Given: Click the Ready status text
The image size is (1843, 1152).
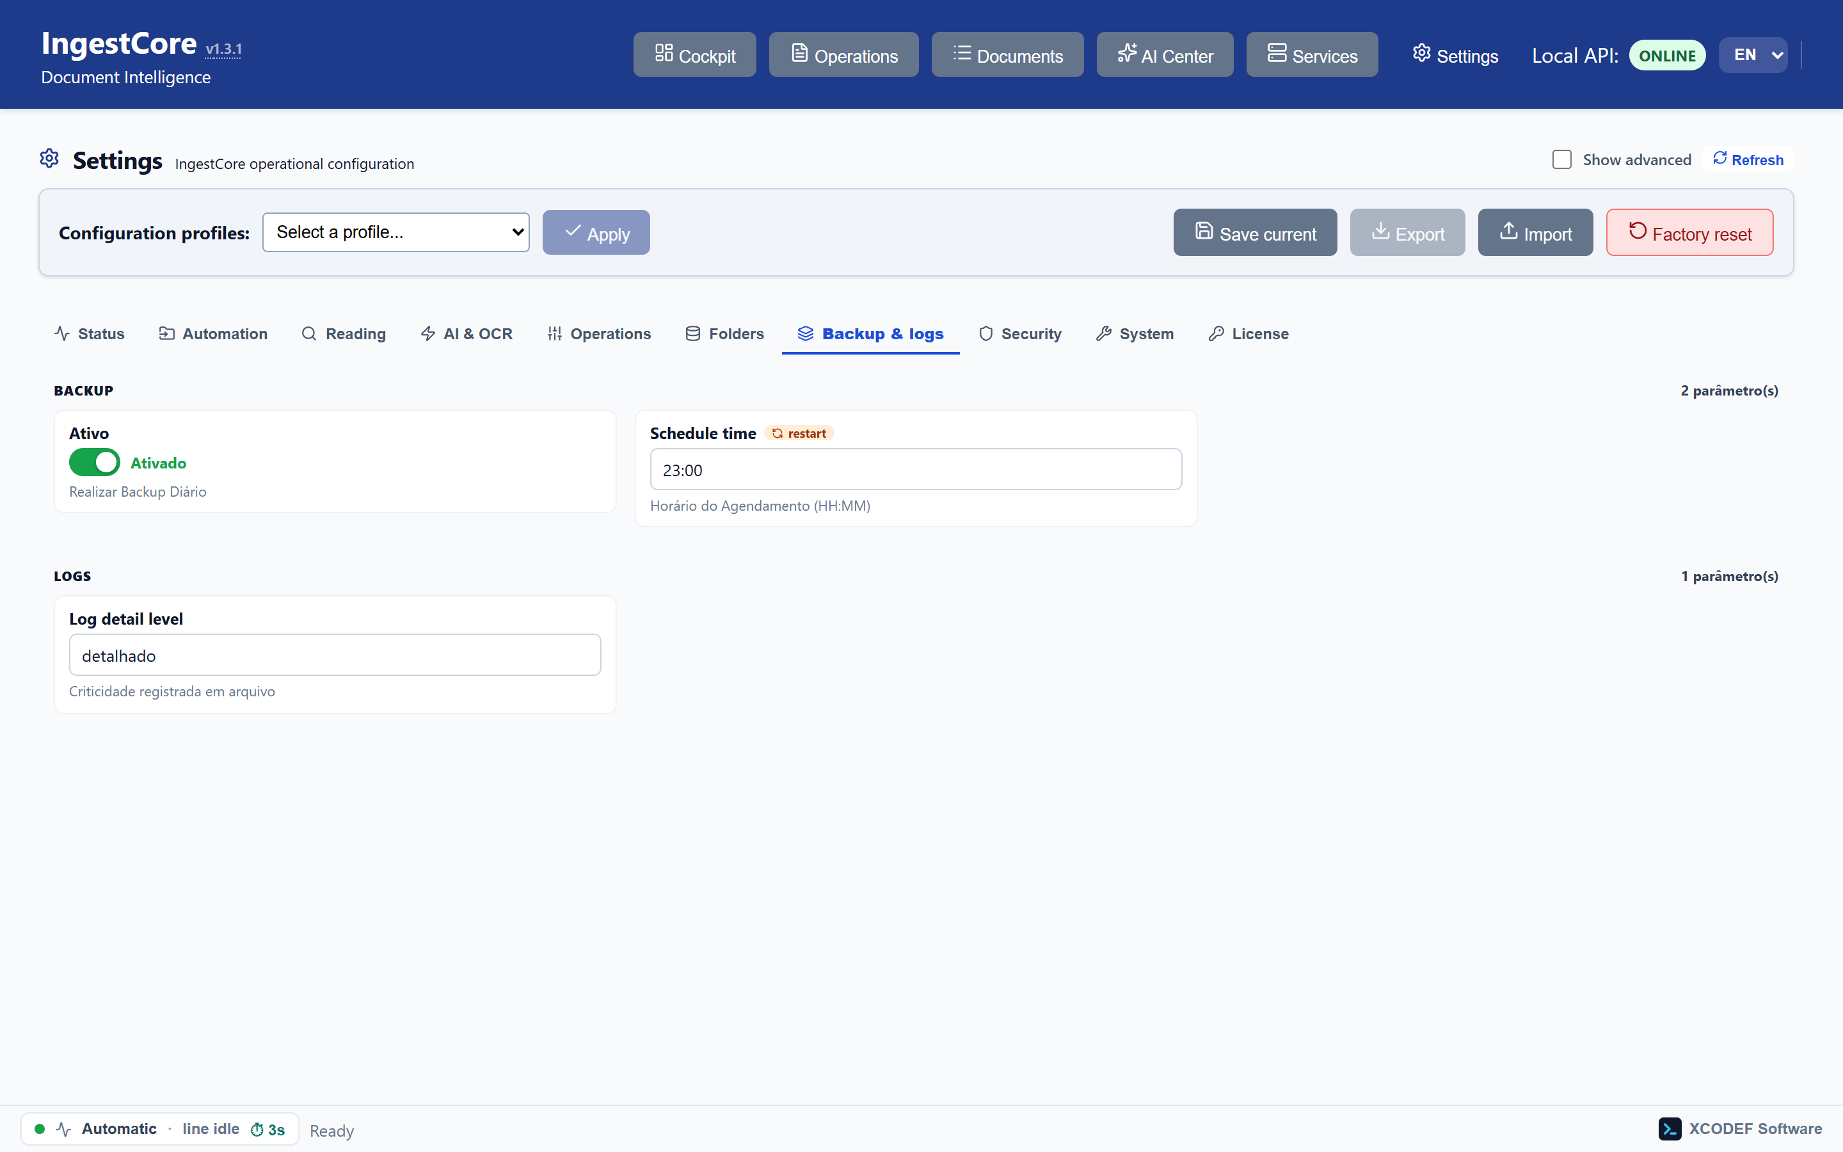Looking at the screenshot, I should [x=331, y=1131].
